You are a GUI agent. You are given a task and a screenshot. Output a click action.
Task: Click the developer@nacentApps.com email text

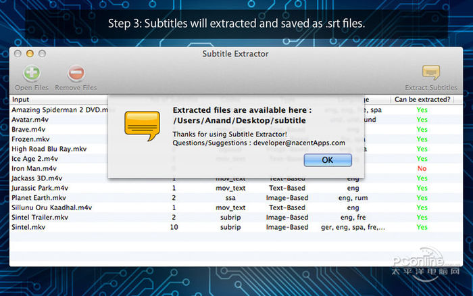299,143
